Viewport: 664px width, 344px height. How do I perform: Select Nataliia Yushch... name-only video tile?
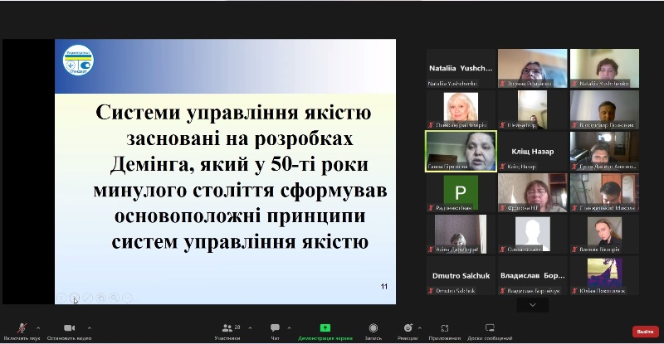(x=461, y=68)
